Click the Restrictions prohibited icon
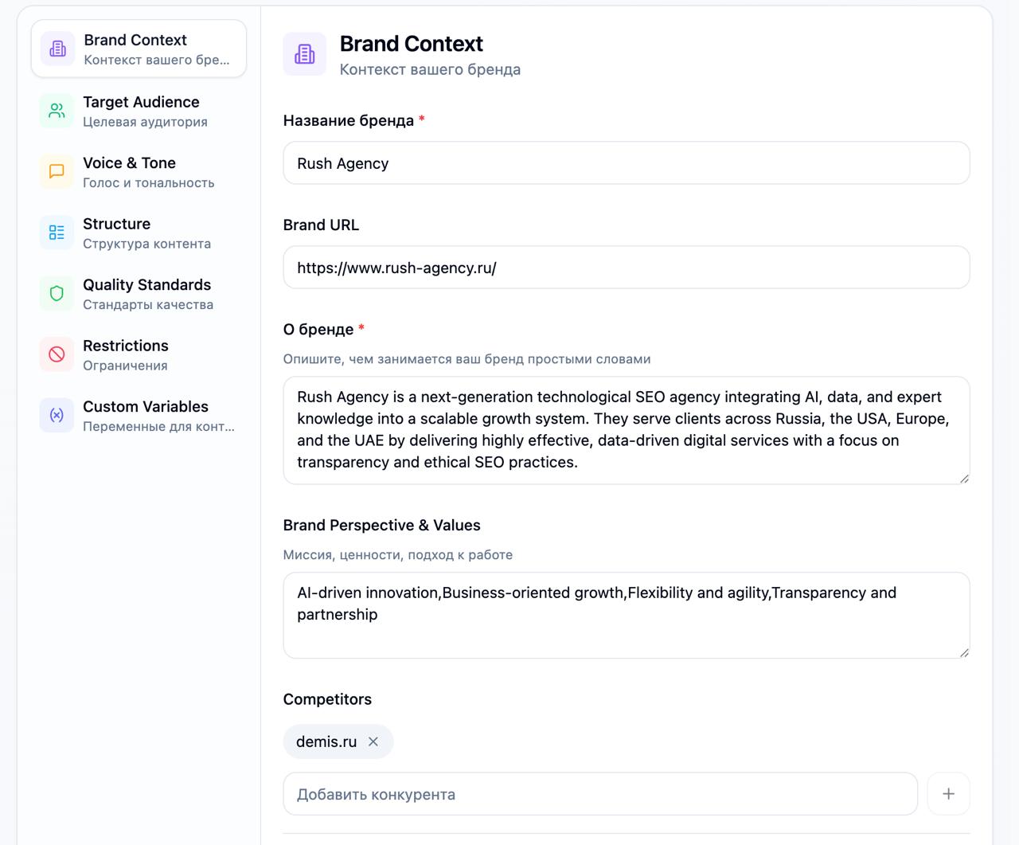The width and height of the screenshot is (1019, 845). pyautogui.click(x=57, y=354)
